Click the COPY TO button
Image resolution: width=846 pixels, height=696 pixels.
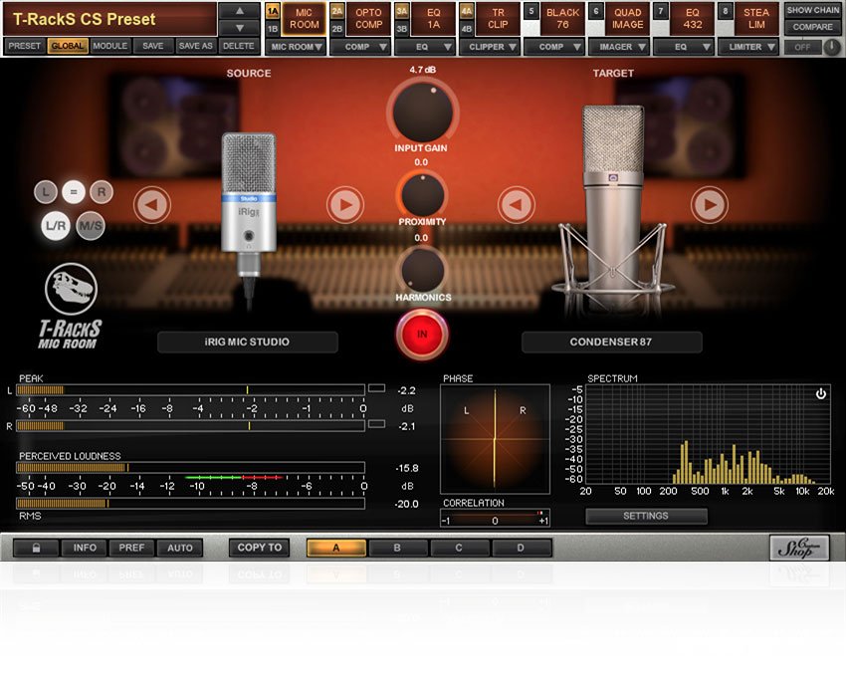tap(260, 548)
